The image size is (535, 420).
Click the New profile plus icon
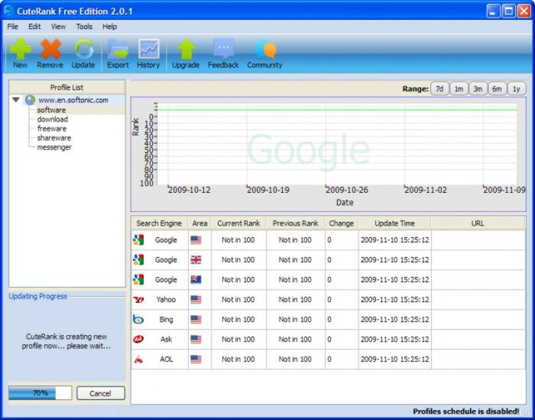pyautogui.click(x=20, y=49)
